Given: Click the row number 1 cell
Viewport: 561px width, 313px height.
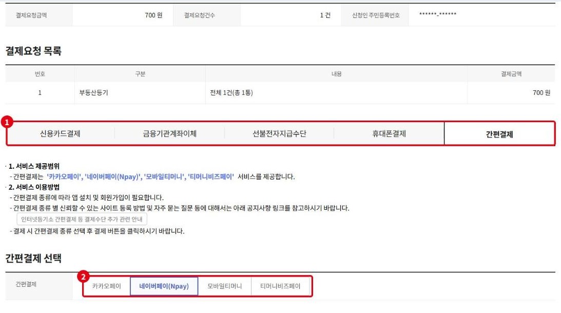Looking at the screenshot, I should (40, 93).
